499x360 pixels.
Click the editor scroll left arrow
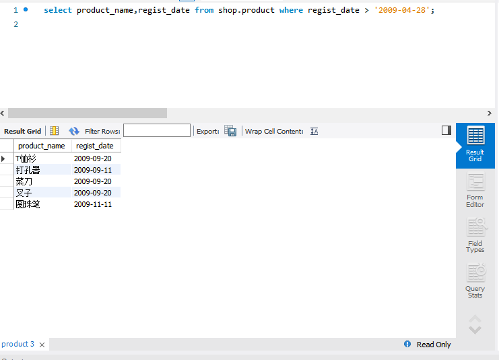coord(3,113)
